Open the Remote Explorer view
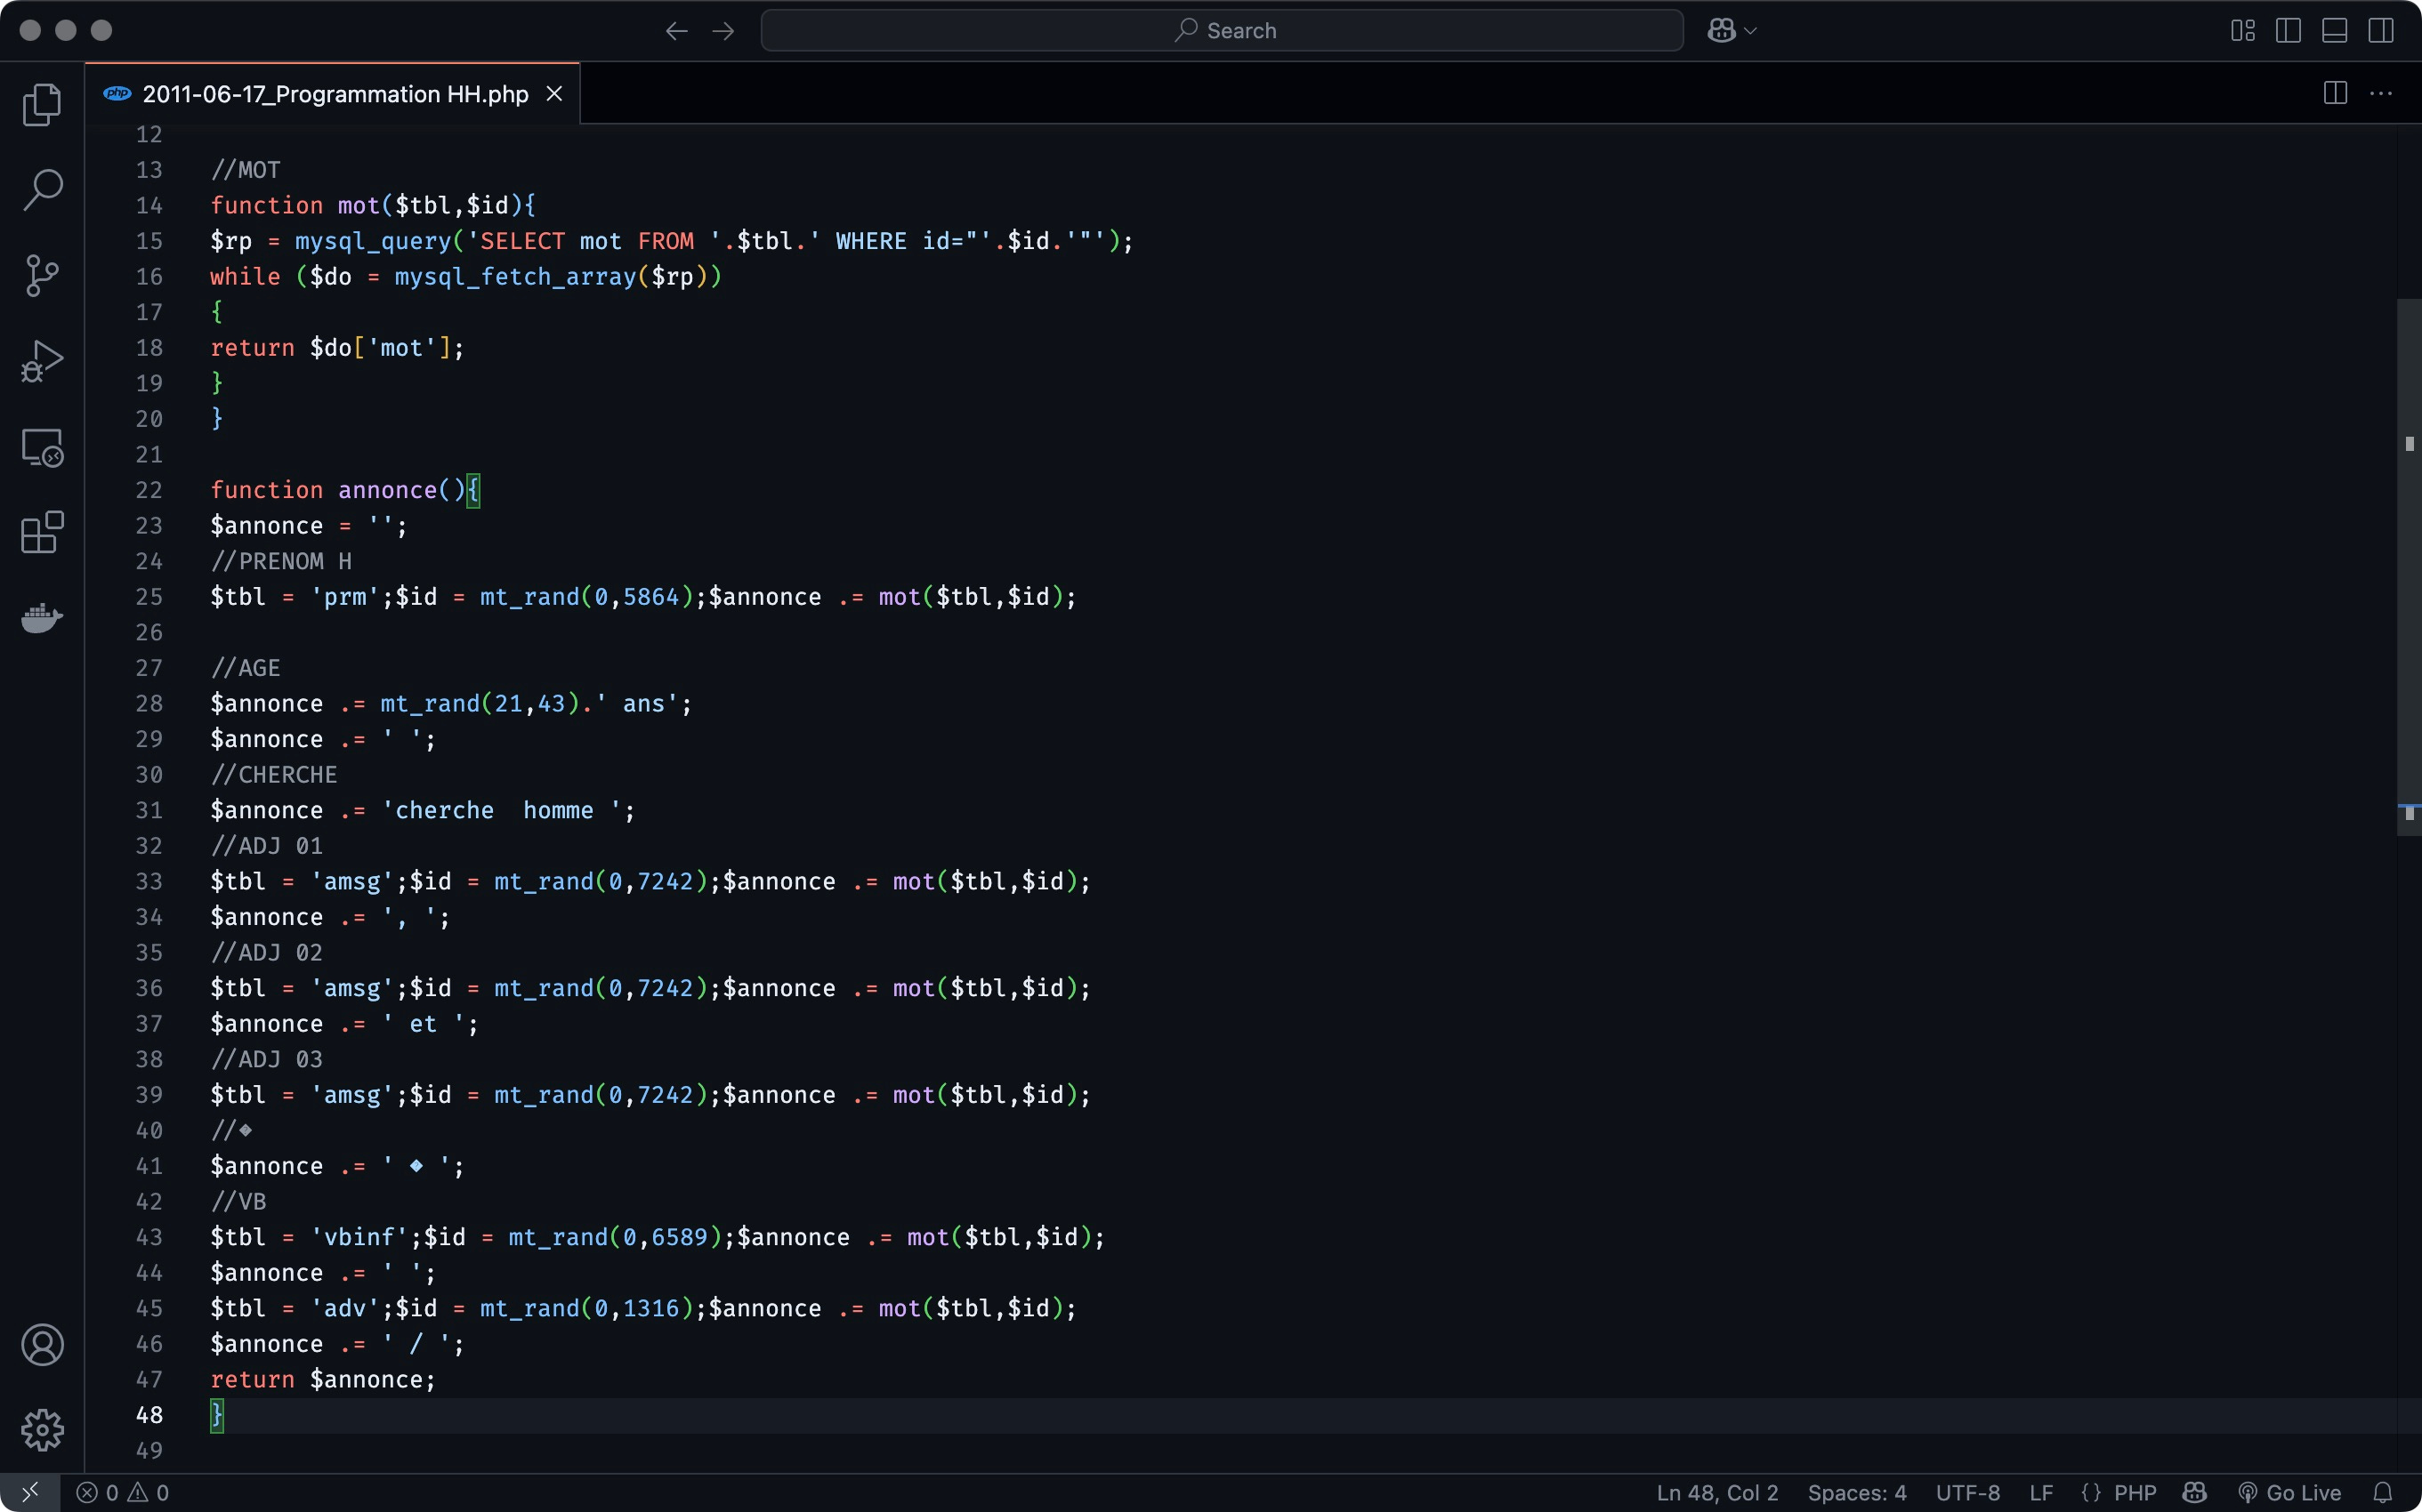Viewport: 2422px width, 1512px height. pos(42,447)
